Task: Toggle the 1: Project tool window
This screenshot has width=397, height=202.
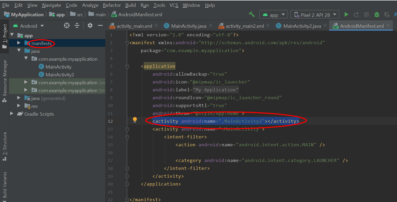Action: tap(4, 37)
